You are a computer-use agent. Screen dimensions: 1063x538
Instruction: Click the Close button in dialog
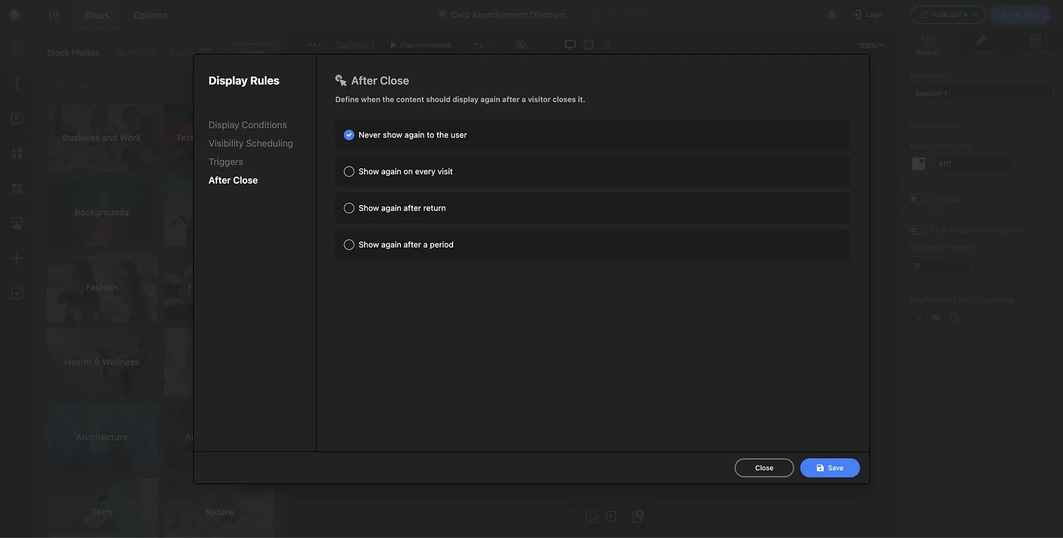coord(764,468)
